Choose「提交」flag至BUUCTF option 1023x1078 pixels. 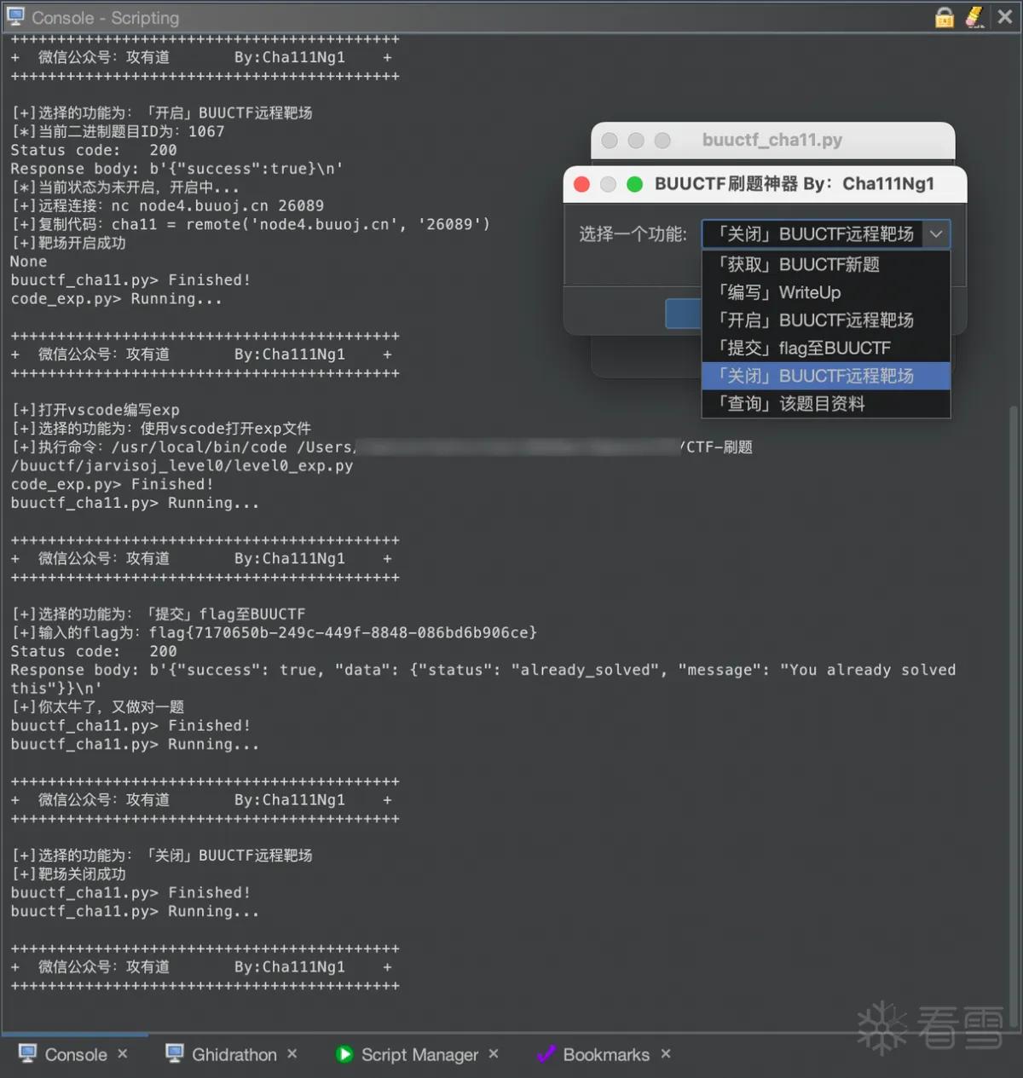tap(825, 348)
